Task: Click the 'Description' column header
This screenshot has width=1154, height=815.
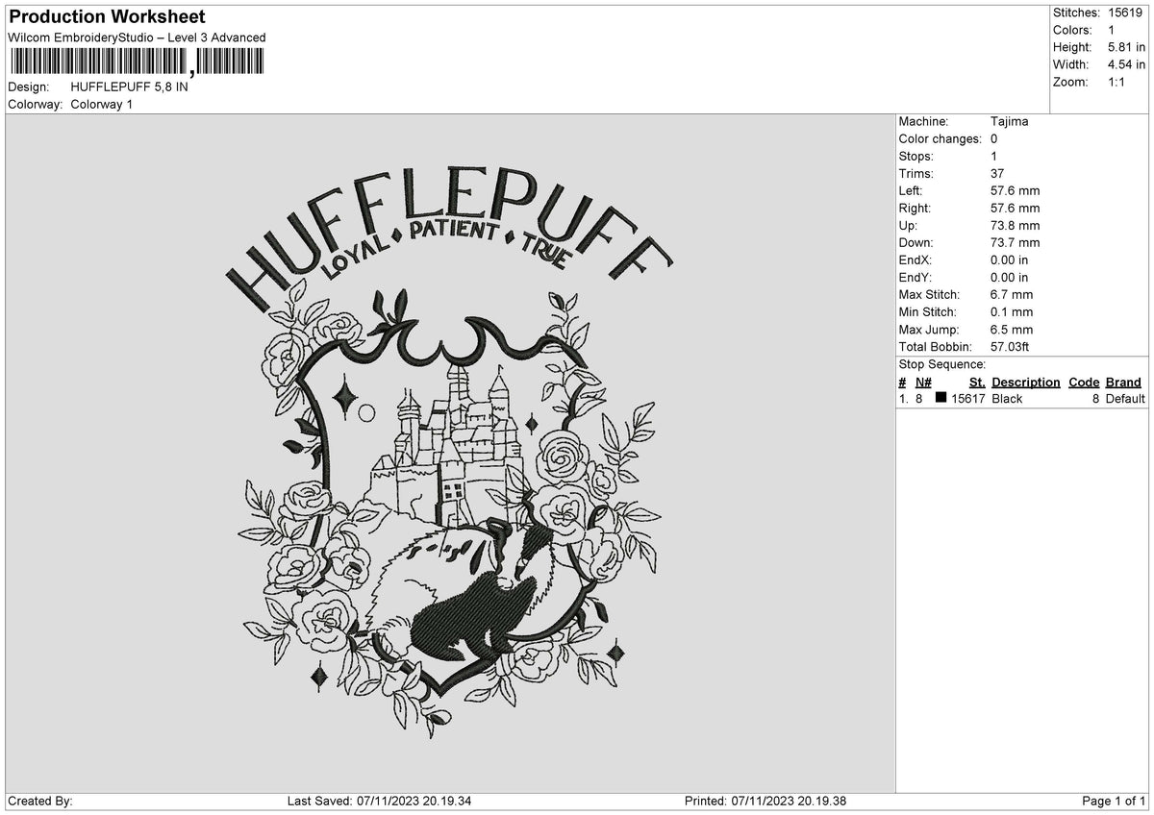Action: (x=1025, y=382)
